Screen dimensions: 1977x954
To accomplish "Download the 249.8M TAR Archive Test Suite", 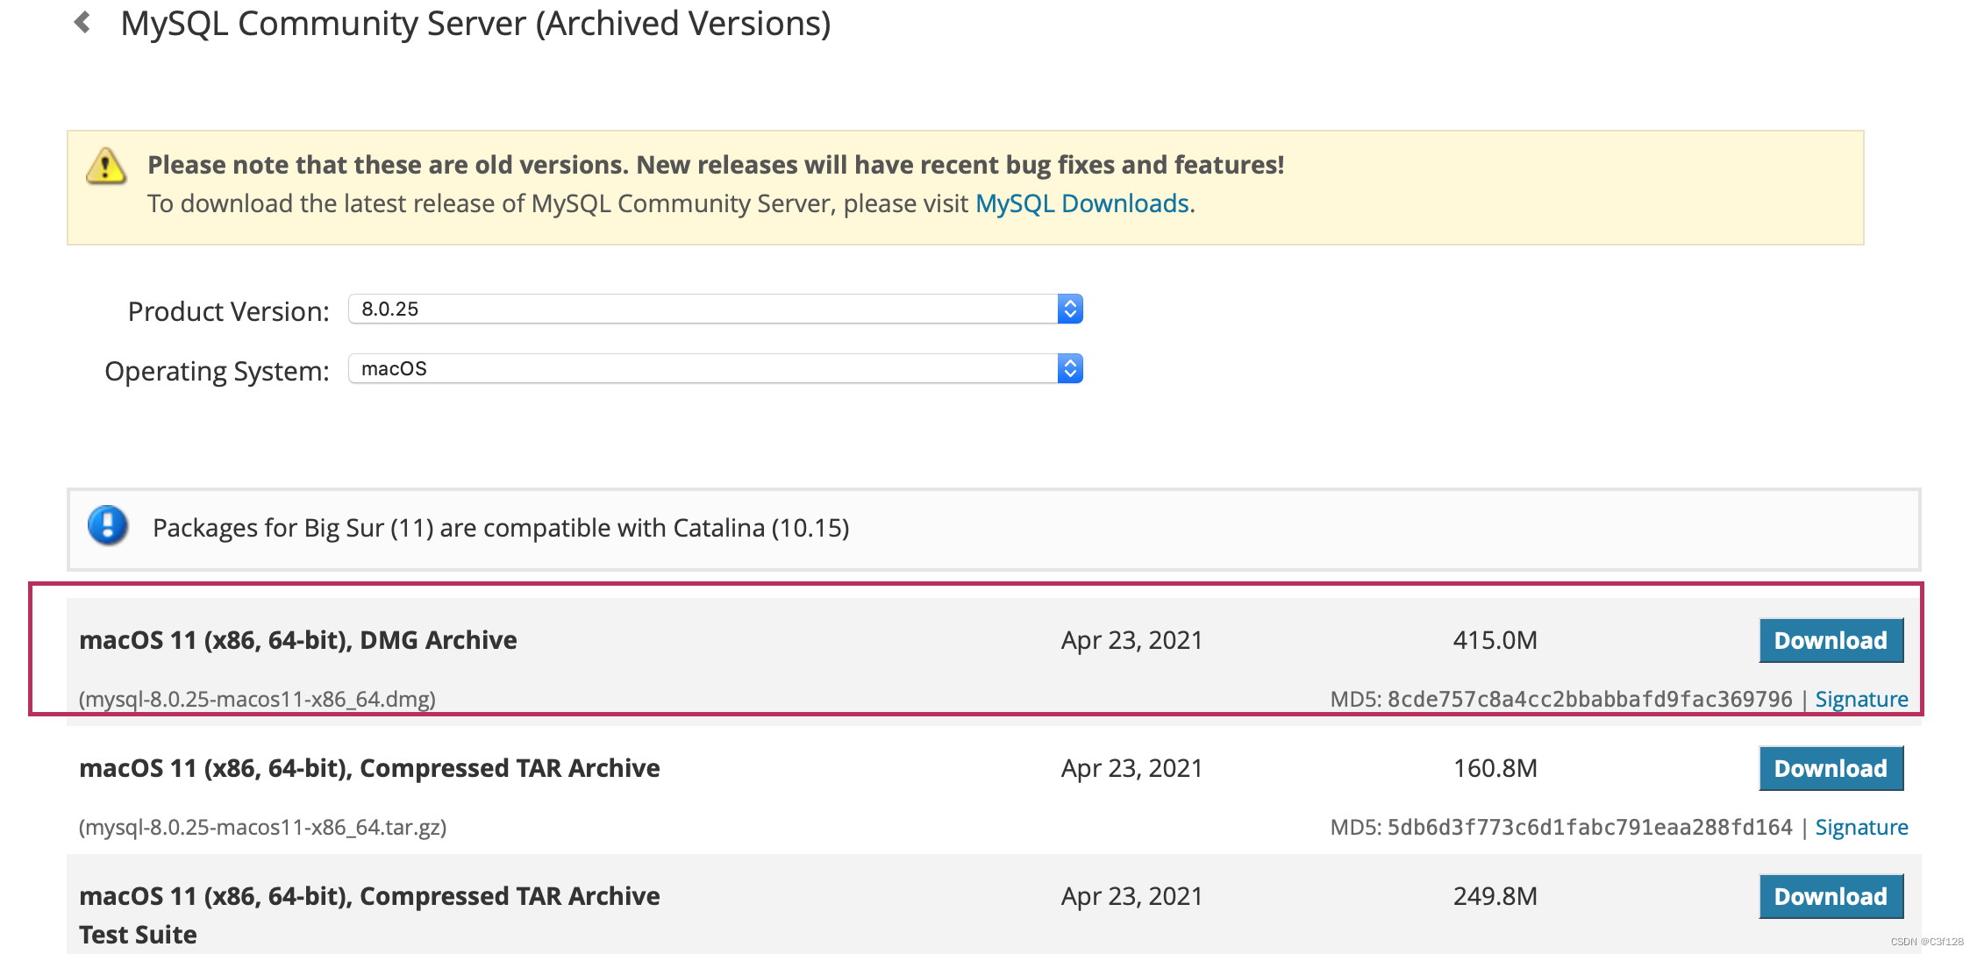I will pyautogui.click(x=1831, y=896).
